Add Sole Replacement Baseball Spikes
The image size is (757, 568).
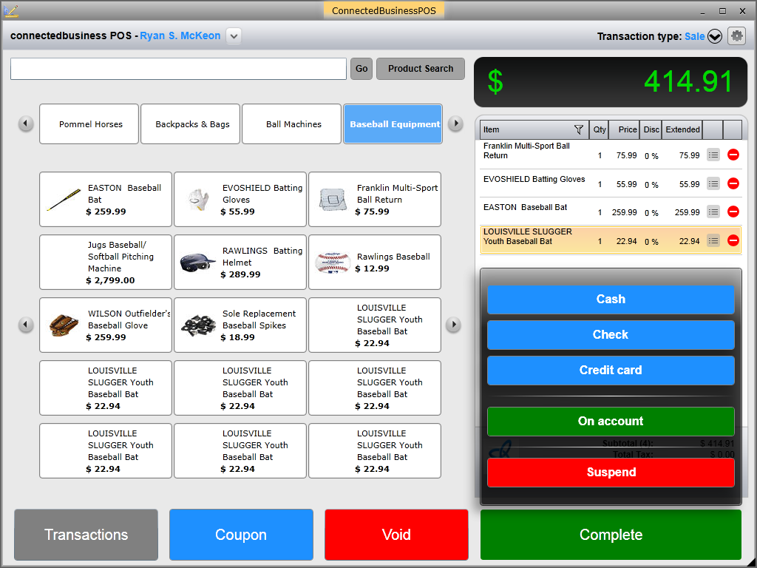tap(240, 325)
